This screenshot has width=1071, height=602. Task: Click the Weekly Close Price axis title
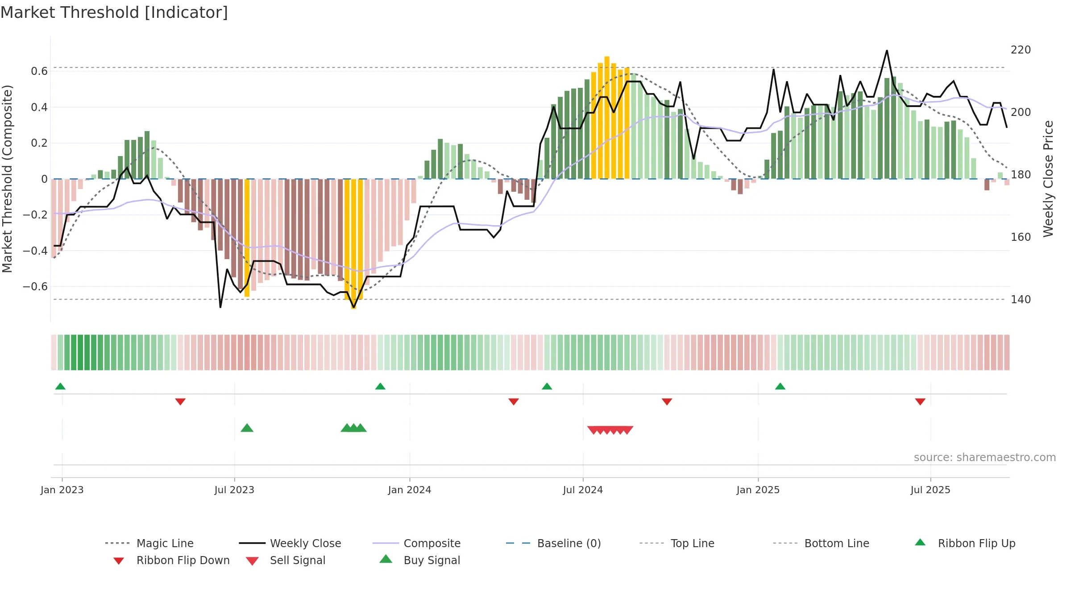1048,179
